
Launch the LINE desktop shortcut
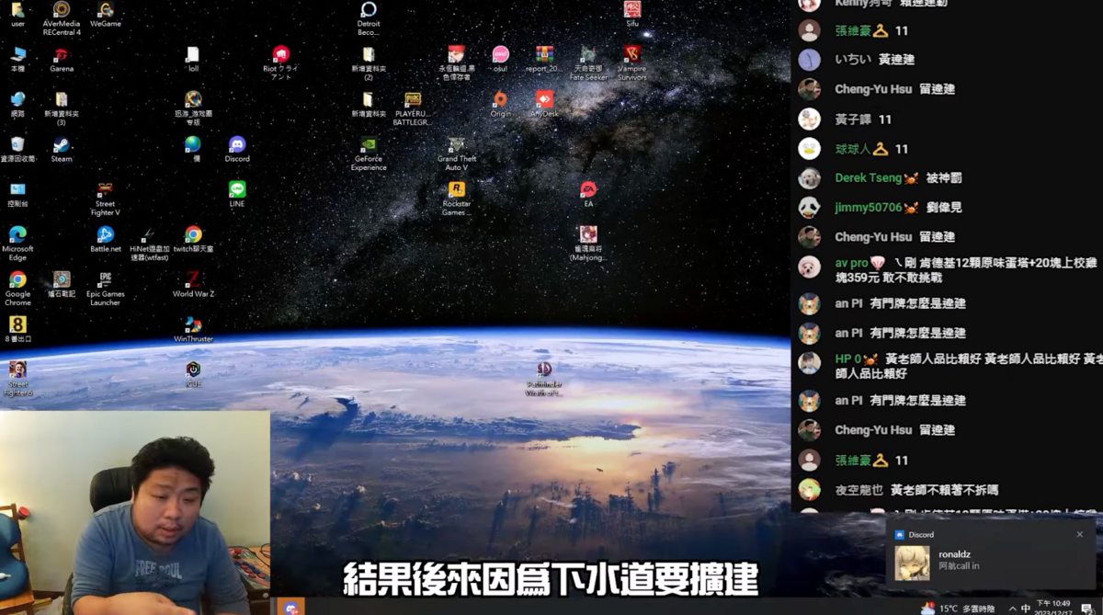click(237, 194)
